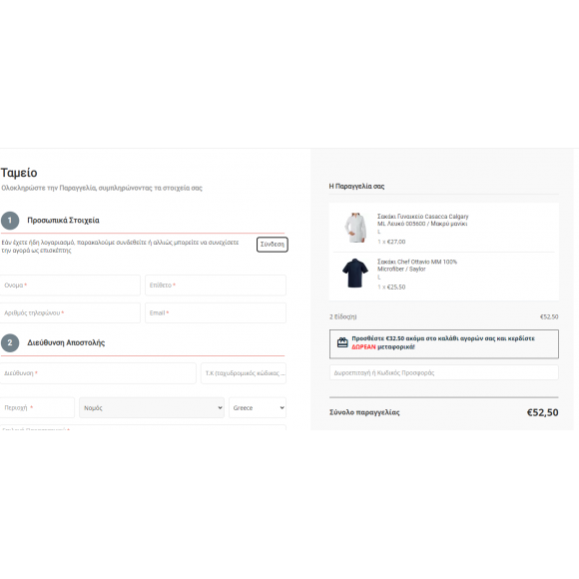Click step 1 circle for Προσωπικά Στοιχεία

click(x=10, y=221)
